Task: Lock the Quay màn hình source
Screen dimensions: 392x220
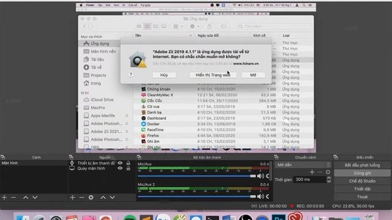Action: pyautogui.click(x=128, y=169)
